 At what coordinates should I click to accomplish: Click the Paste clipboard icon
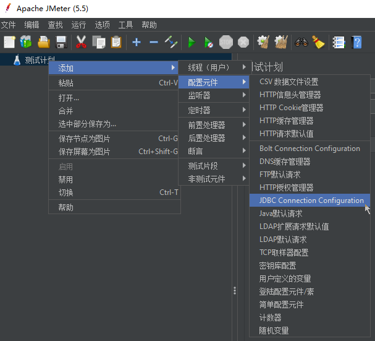(x=116, y=42)
